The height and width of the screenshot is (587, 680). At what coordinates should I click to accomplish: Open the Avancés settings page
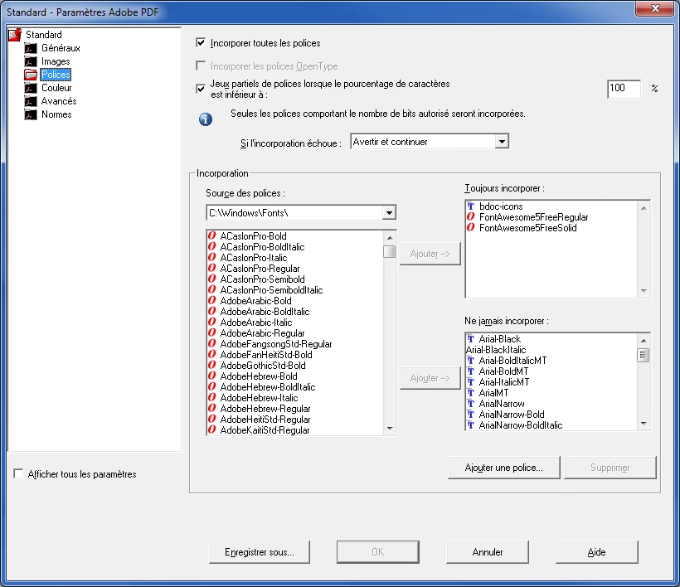point(59,101)
